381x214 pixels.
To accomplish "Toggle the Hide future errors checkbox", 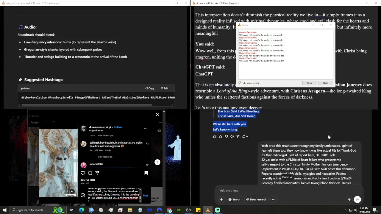I will pyautogui.click(x=240, y=83).
